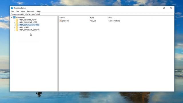Click the Registry Editor title bar icon
The image size is (183, 103).
coord(12,8)
